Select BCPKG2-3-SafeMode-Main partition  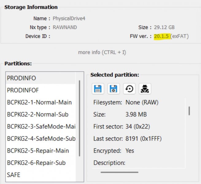pos(41,126)
